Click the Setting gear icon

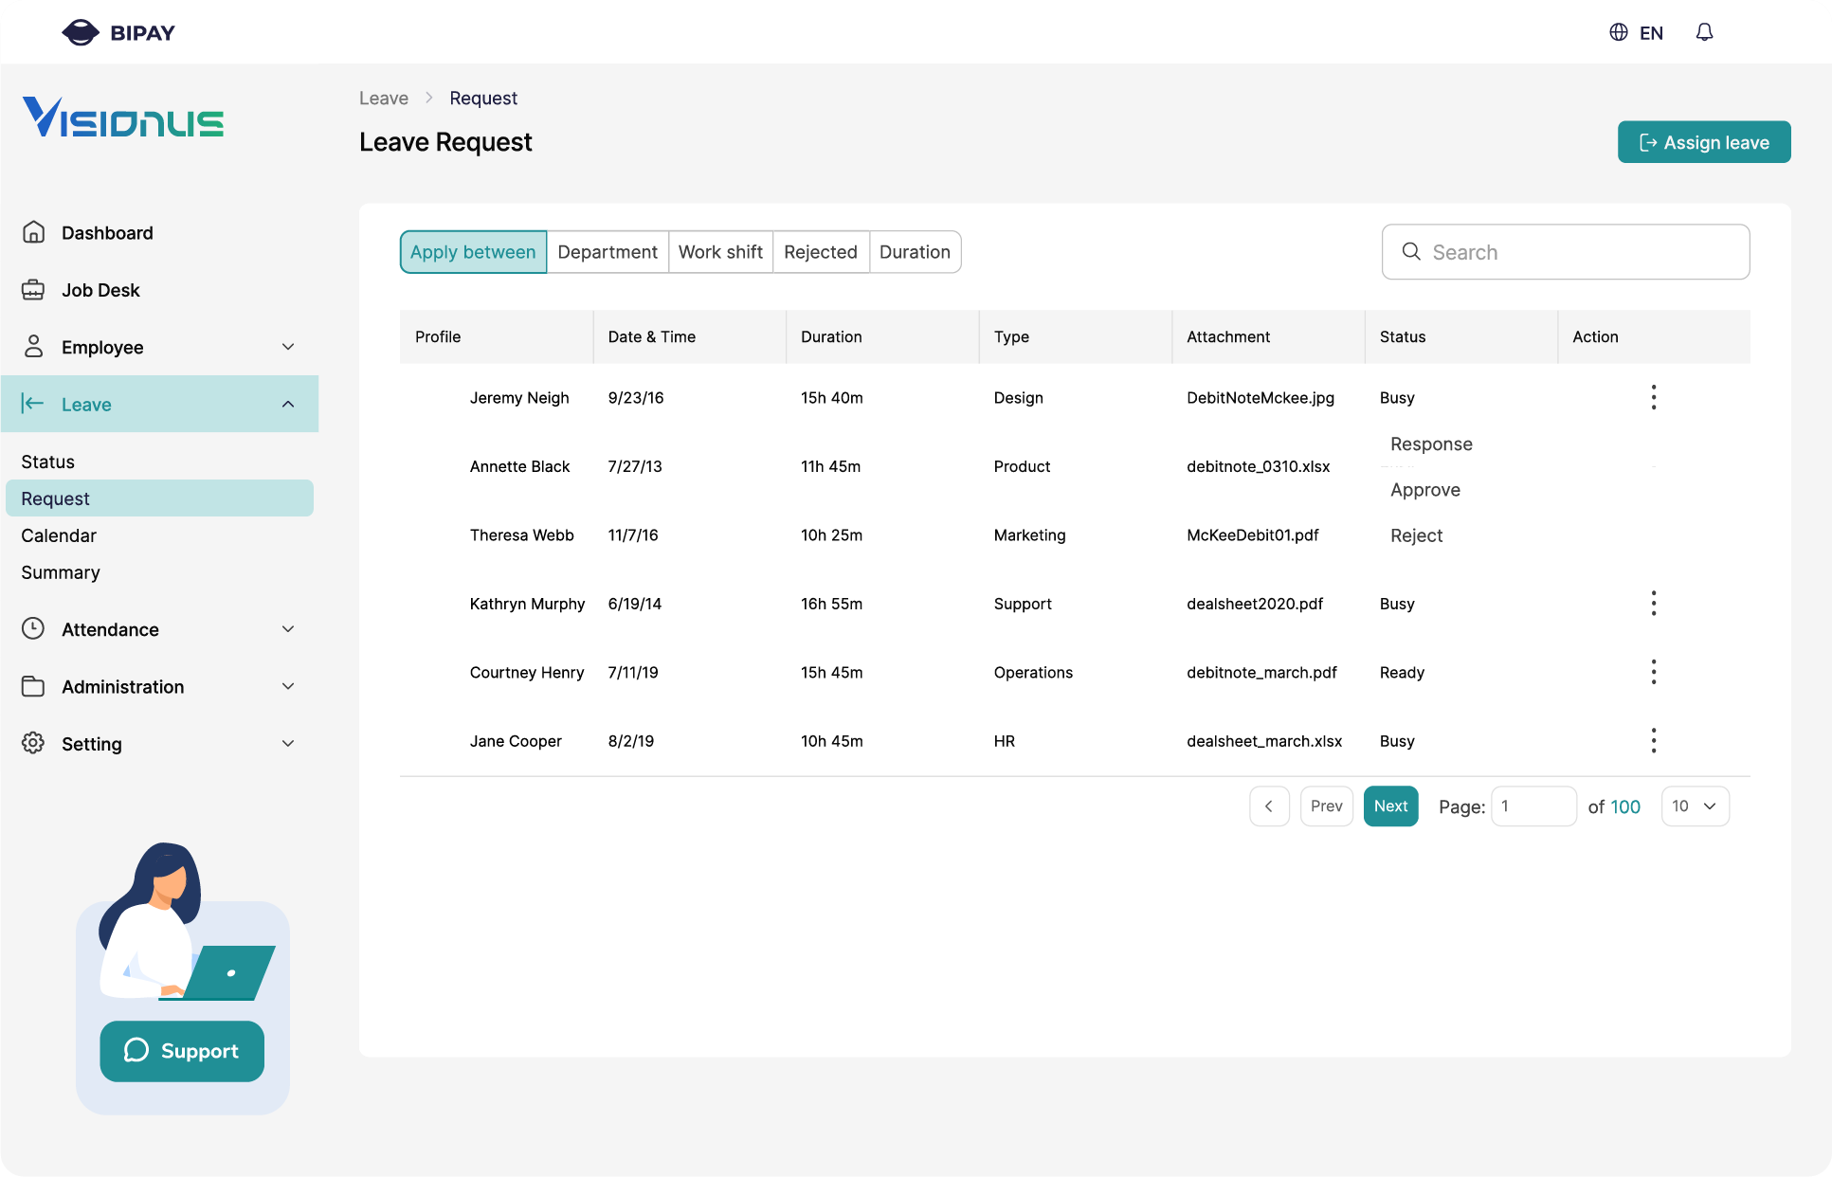click(33, 743)
